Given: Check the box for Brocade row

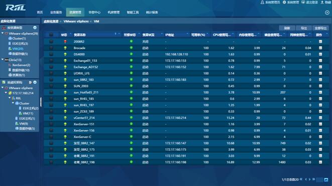Looking at the screenshot, I should point(51,48).
